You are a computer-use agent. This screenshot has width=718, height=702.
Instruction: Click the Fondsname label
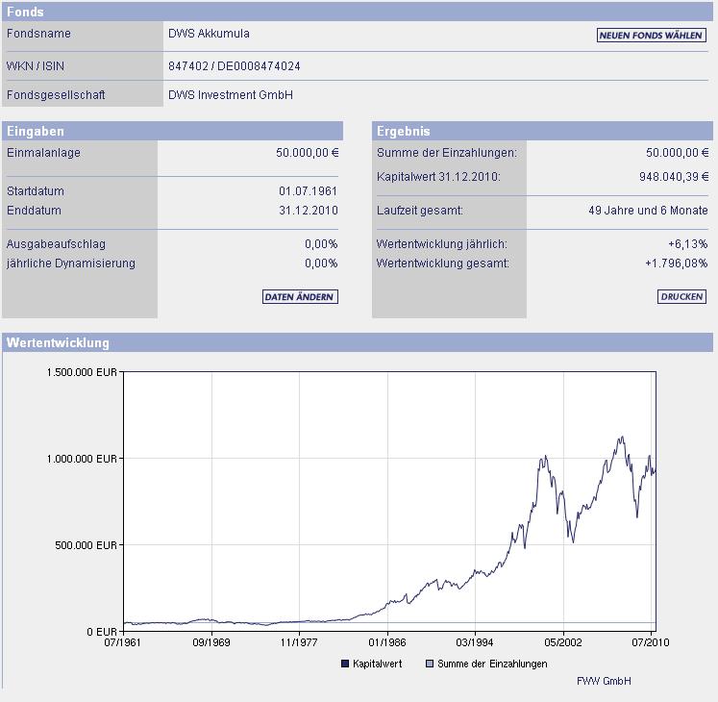pyautogui.click(x=38, y=34)
